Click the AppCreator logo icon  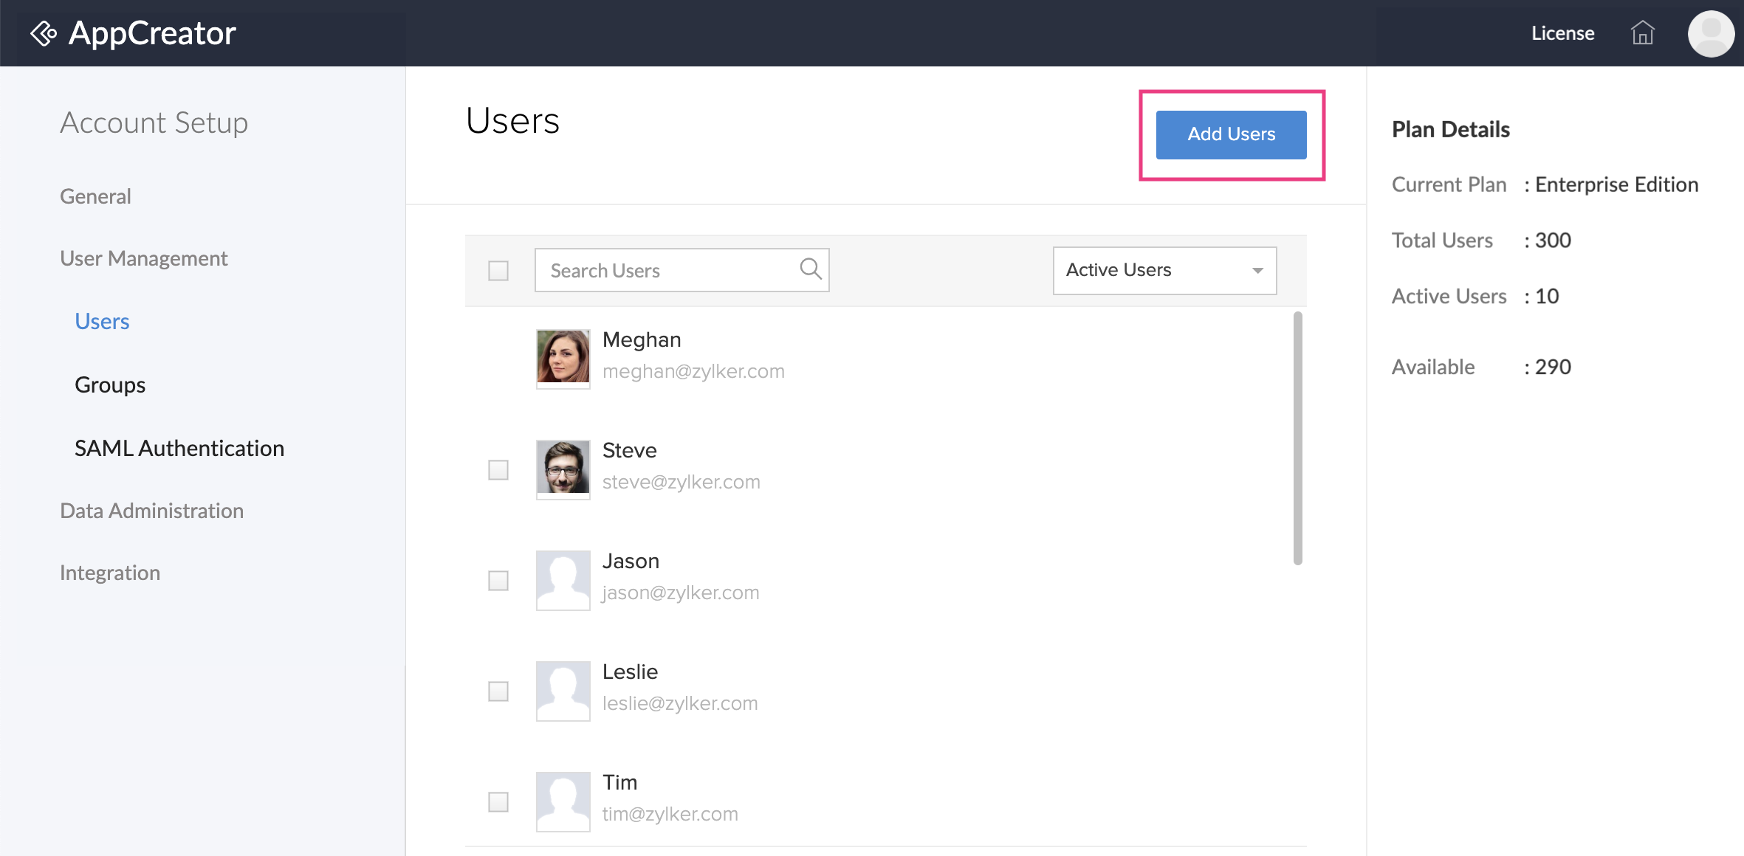[44, 33]
